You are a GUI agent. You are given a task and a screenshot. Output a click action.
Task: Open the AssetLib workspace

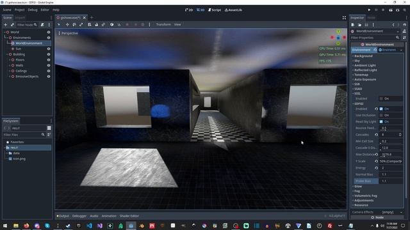tap(233, 10)
